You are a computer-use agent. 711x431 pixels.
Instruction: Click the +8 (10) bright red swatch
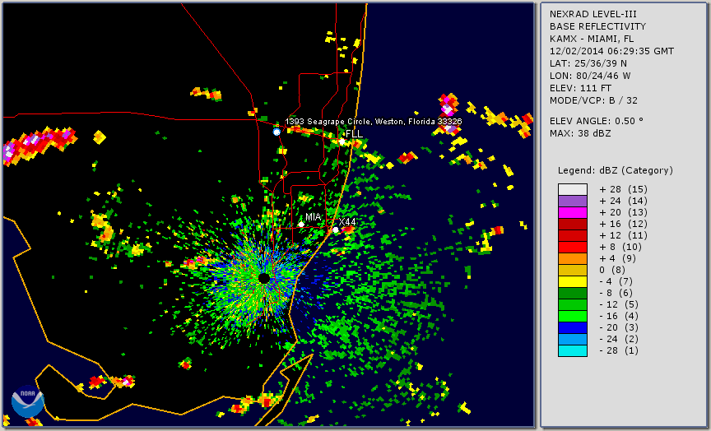(x=573, y=247)
